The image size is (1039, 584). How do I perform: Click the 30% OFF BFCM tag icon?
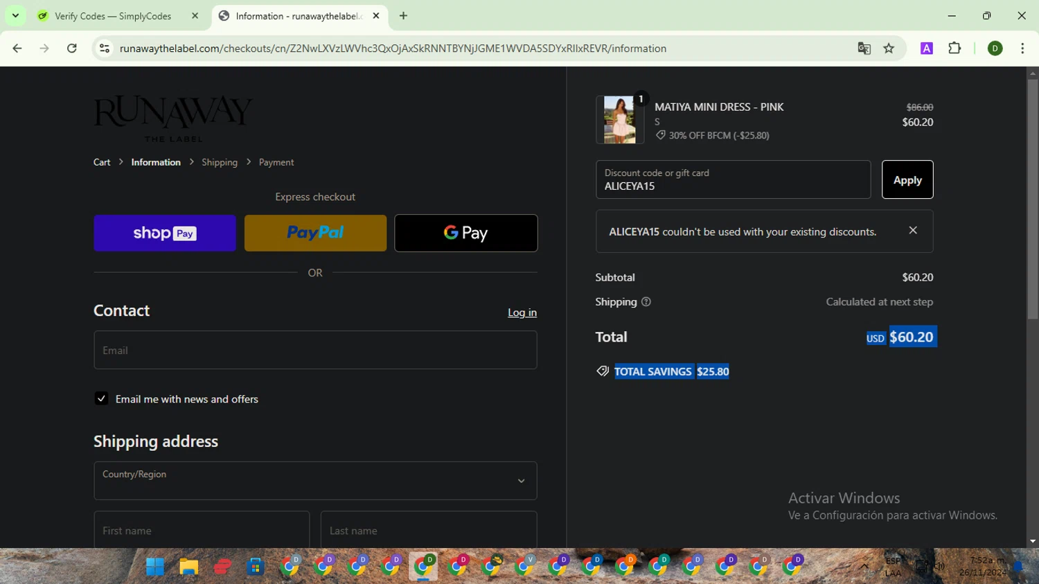tap(661, 135)
